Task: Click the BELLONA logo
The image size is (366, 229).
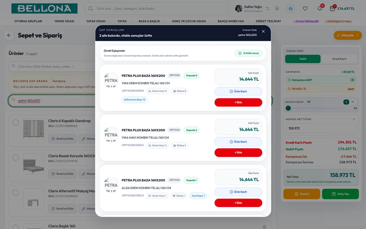Action: [44, 8]
